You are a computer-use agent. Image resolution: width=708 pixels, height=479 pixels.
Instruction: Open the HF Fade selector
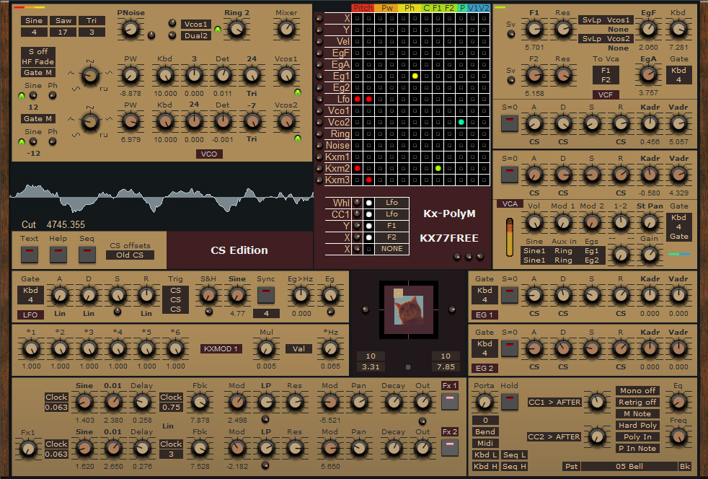38,61
